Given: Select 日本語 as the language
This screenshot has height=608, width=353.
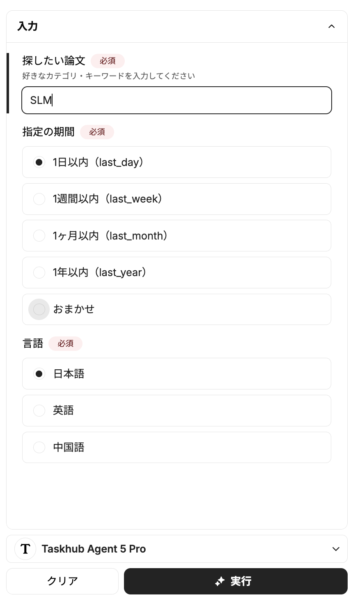Looking at the screenshot, I should tap(39, 374).
